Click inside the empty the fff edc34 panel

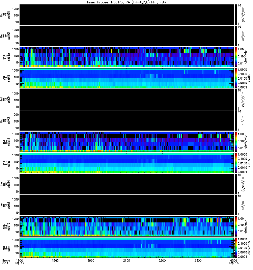click(127, 184)
